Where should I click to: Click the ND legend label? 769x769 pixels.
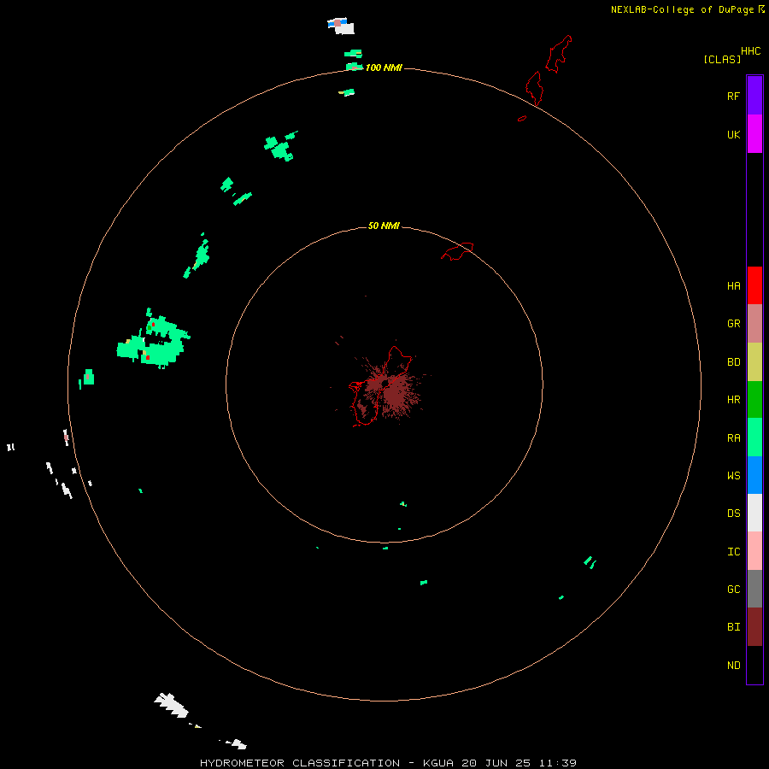(733, 666)
